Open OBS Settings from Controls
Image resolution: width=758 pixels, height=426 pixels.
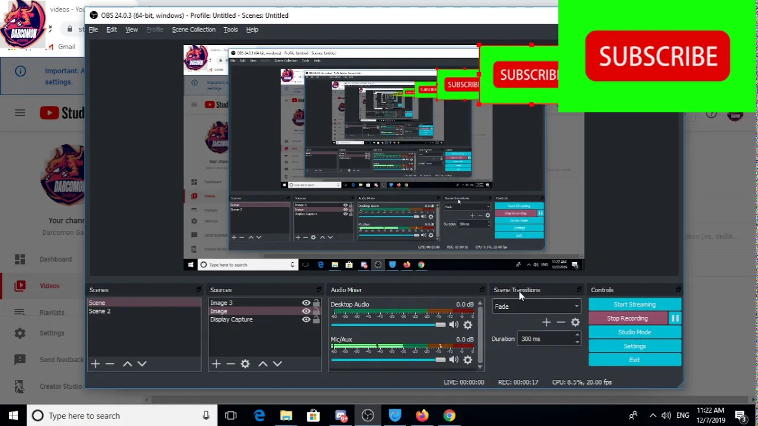tap(635, 346)
